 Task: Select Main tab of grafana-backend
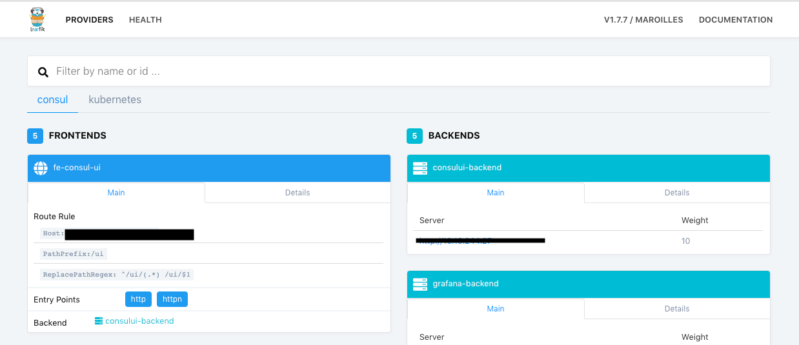(496, 308)
